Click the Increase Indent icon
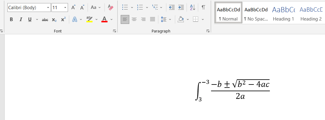The width and height of the screenshot is (325, 120). click(181, 7)
